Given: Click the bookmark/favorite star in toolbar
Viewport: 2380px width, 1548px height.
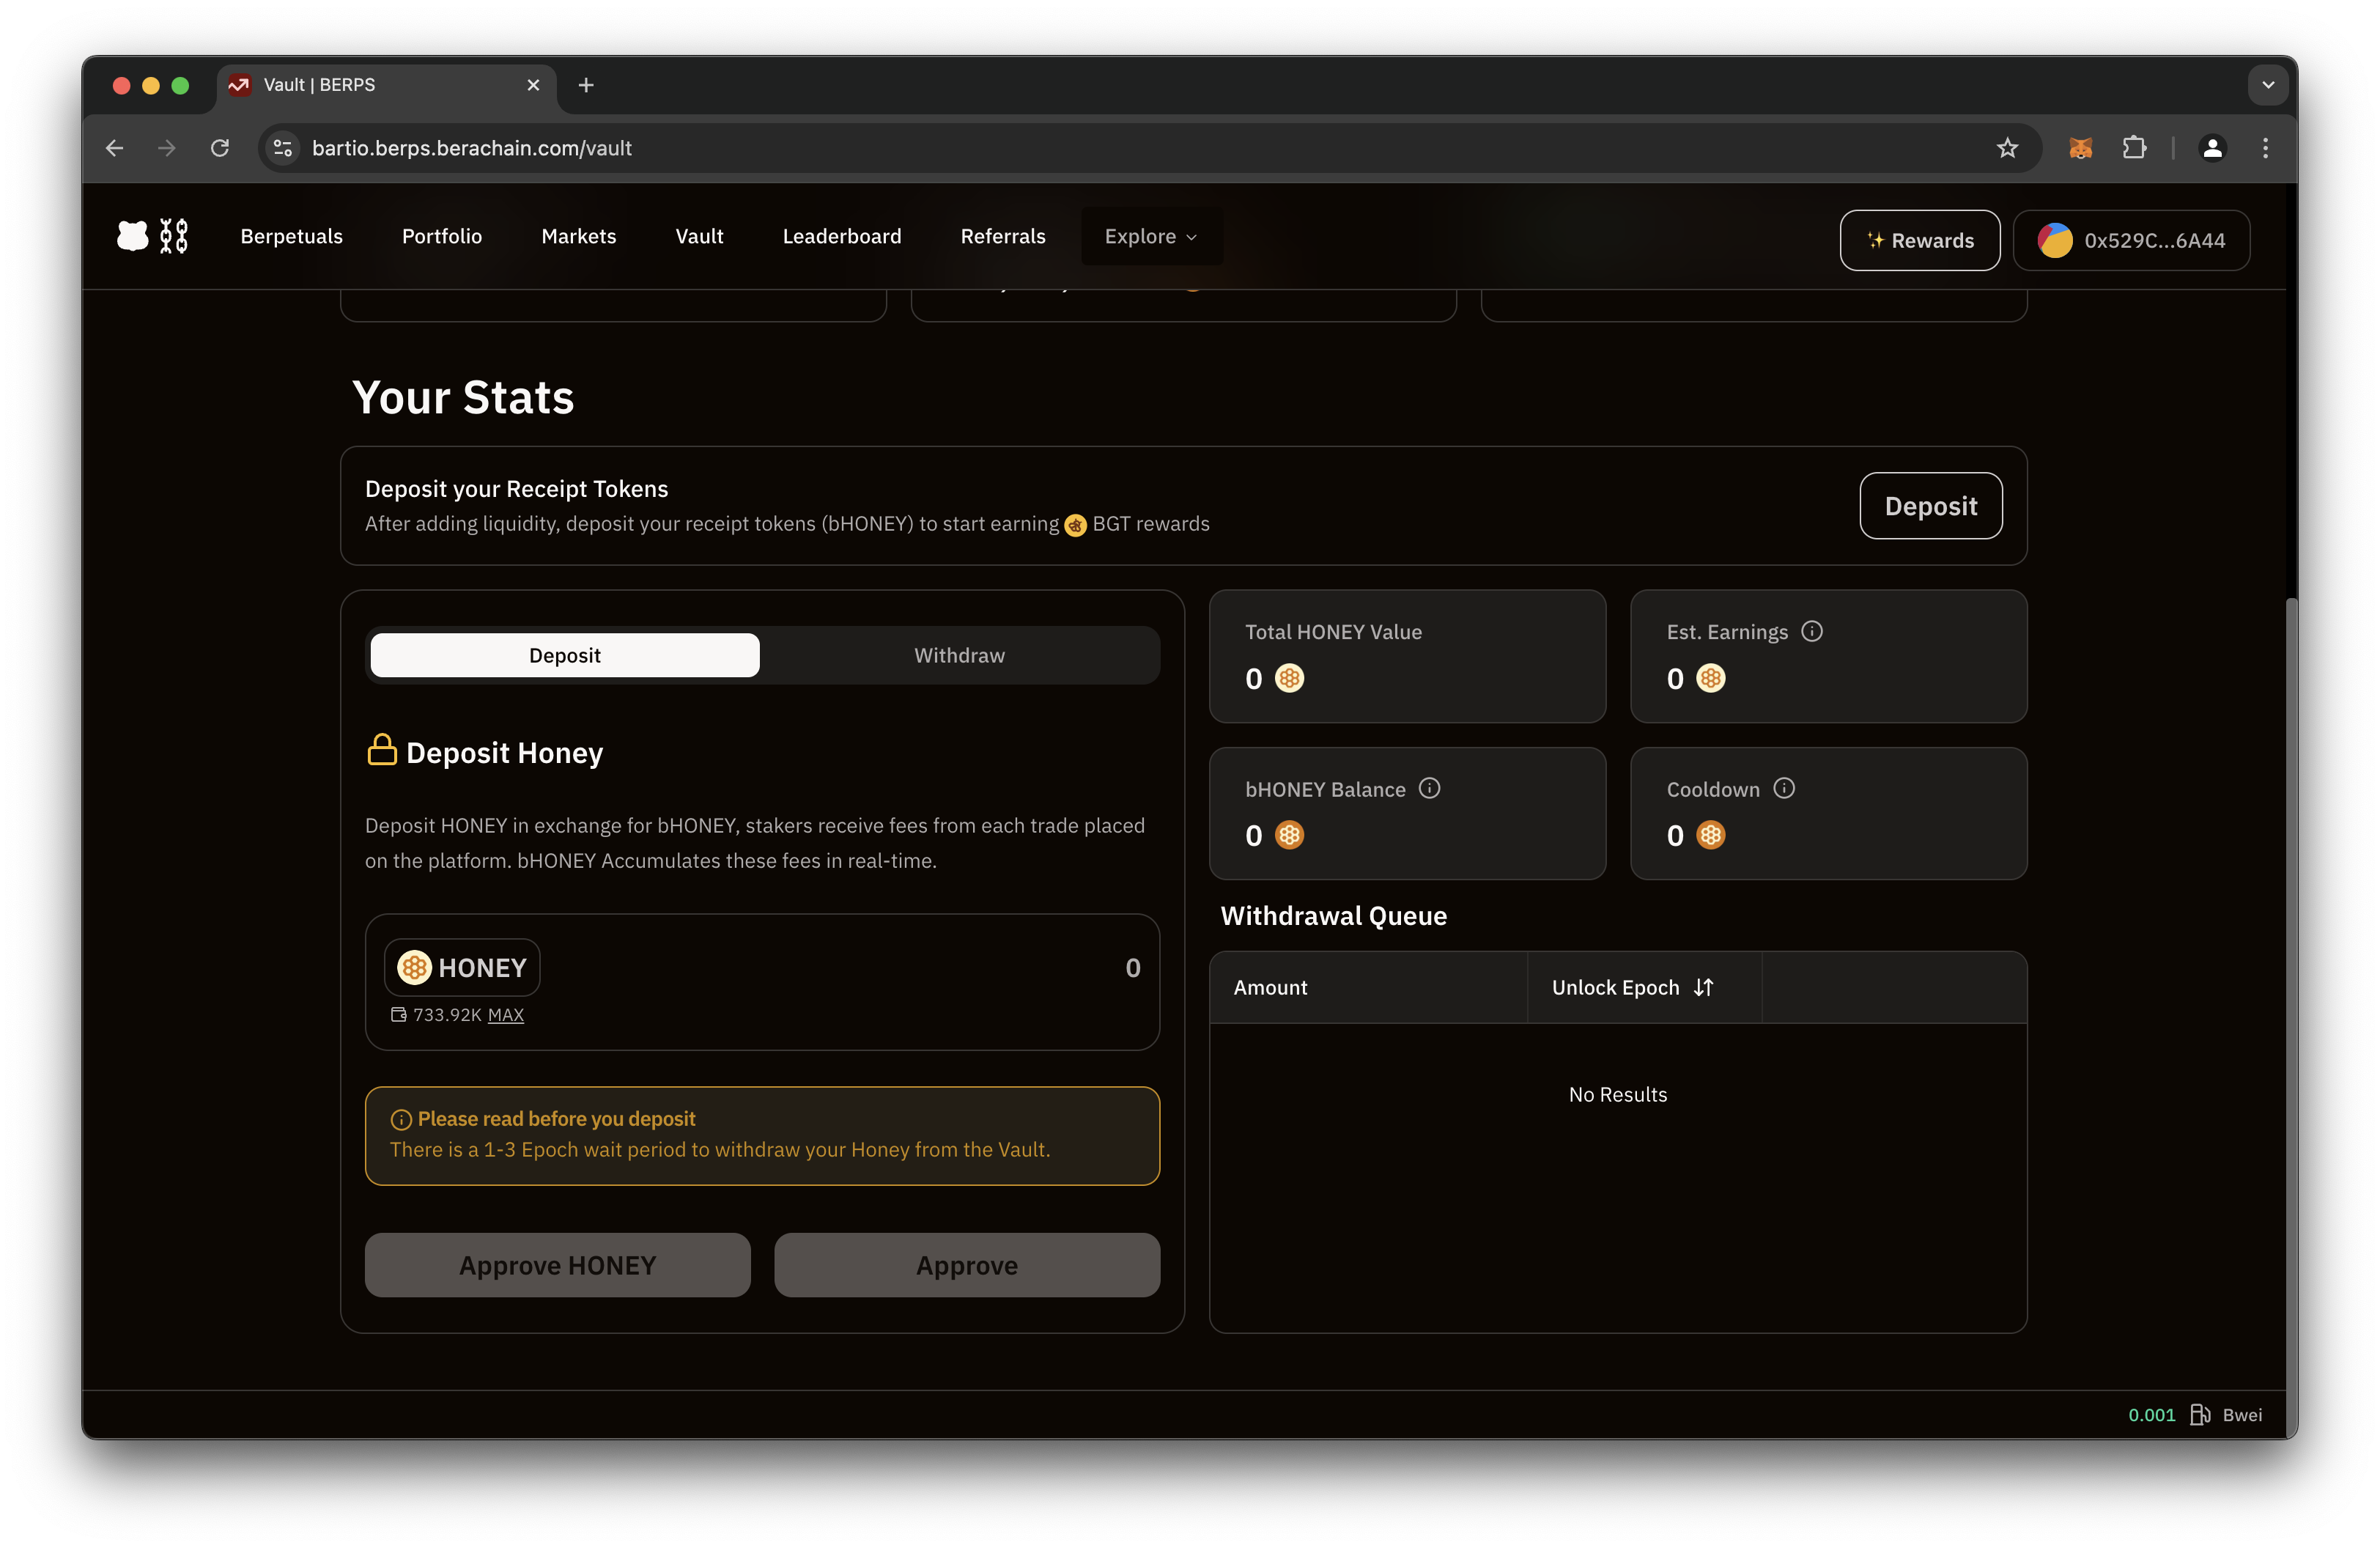Looking at the screenshot, I should point(2007,147).
